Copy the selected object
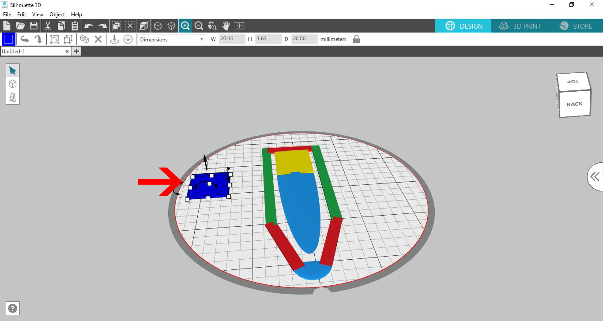Image resolution: width=603 pixels, height=321 pixels. click(61, 26)
